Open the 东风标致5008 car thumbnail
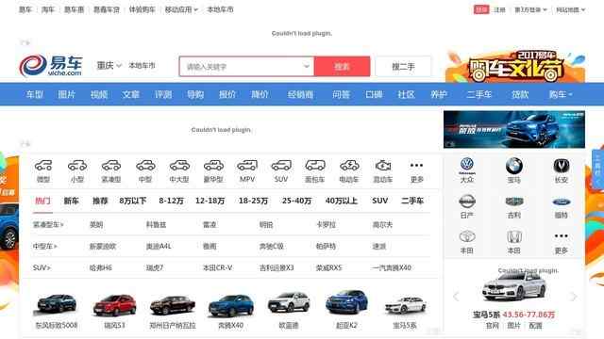The image size is (604, 339). coord(57,303)
